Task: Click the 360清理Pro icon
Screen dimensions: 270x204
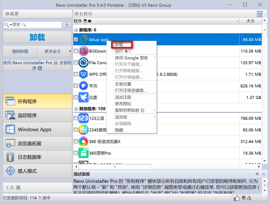Action: point(83,153)
